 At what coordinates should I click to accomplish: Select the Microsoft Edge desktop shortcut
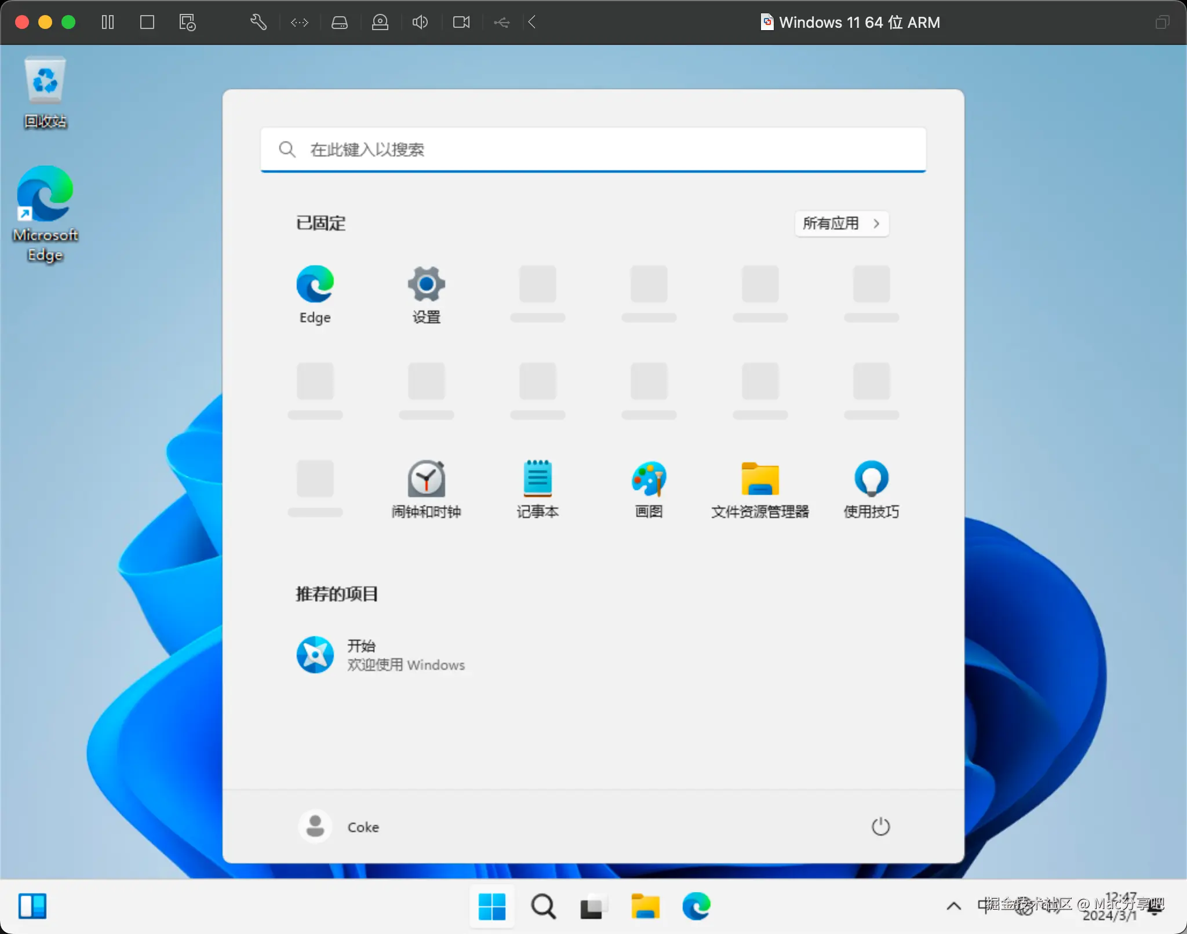click(45, 214)
